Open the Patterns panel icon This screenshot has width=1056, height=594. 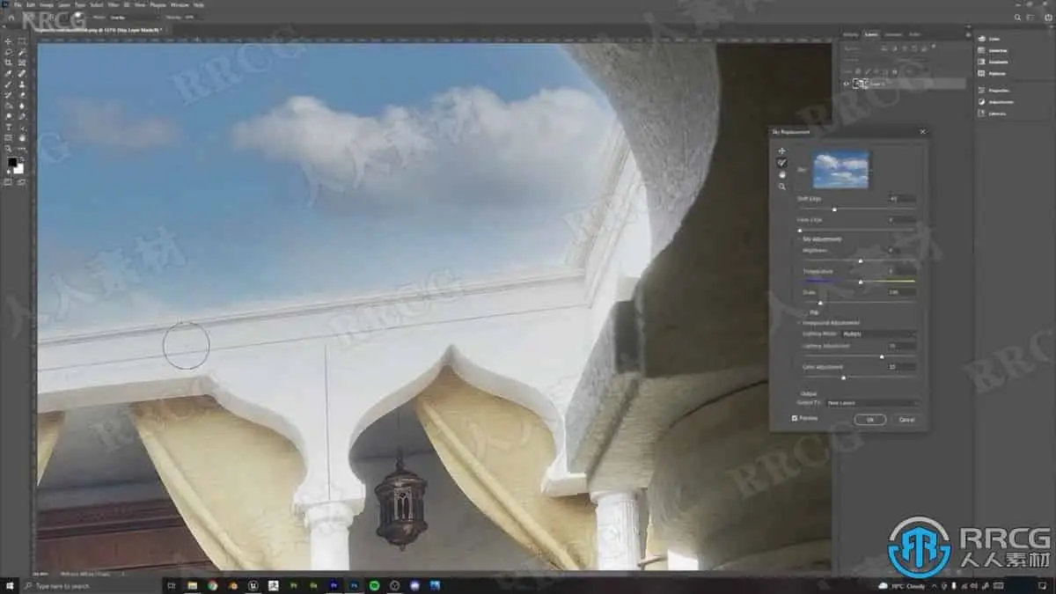(982, 74)
